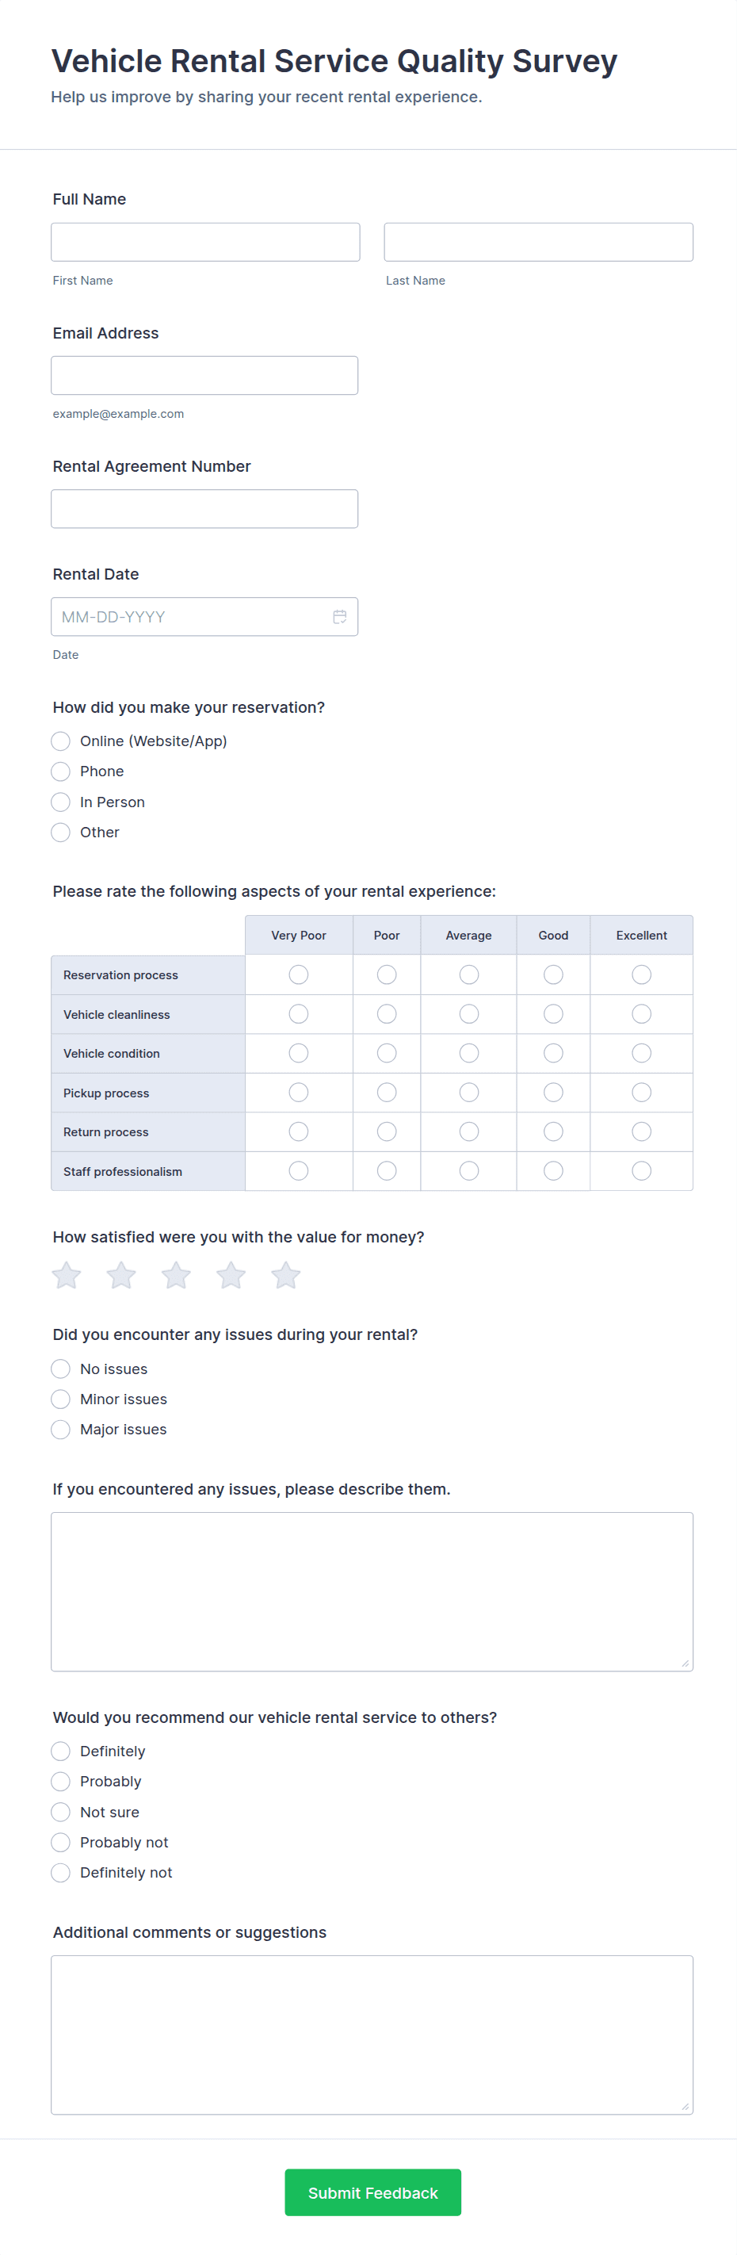Choose Phone as reservation method
737x2255 pixels.
[60, 771]
